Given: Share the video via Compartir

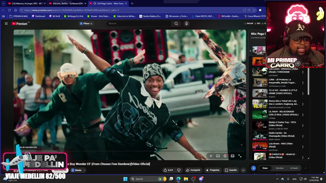Looking at the screenshot, I should coord(193,170).
